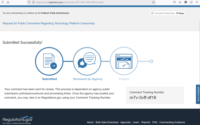Image resolution: width=200 pixels, height=125 pixels.
Task: Go to the Agencies footer link
Action: tap(125, 122)
